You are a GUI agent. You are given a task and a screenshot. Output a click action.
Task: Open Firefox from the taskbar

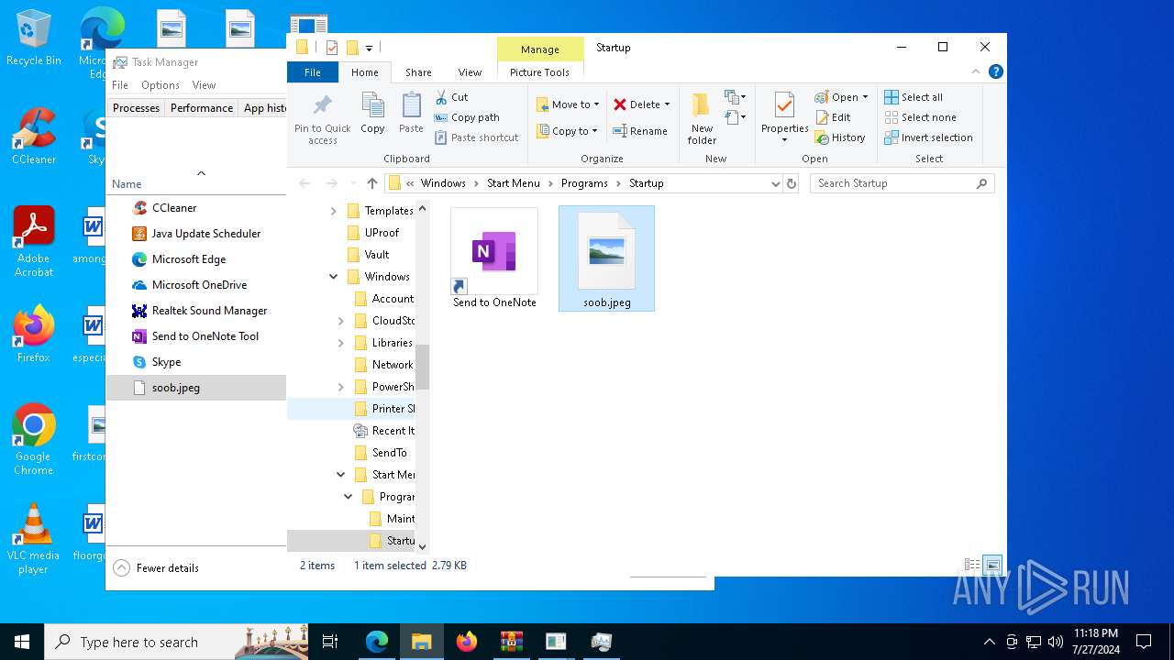[467, 642]
